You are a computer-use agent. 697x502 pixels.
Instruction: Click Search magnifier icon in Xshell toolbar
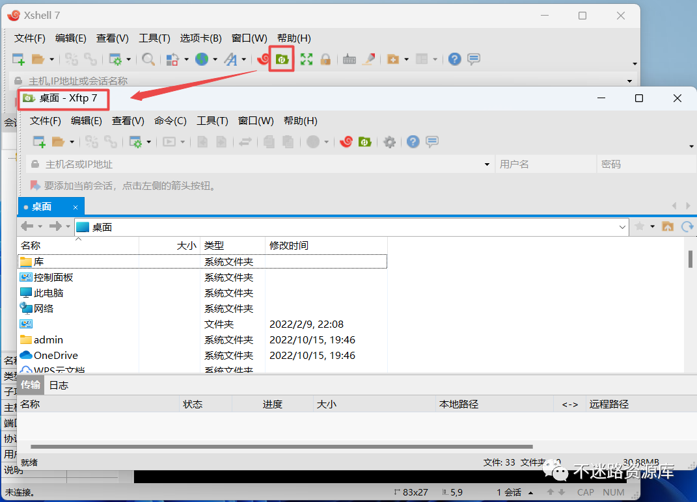click(x=148, y=59)
